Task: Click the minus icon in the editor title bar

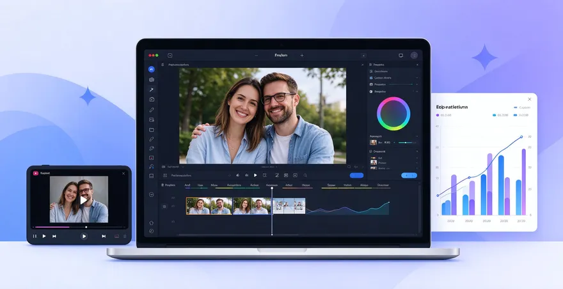Action: coord(257,55)
